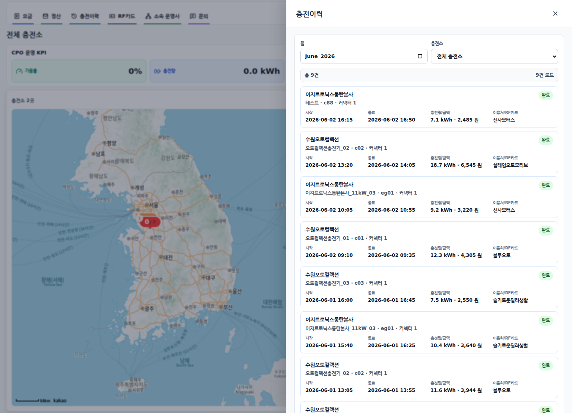The height and width of the screenshot is (413, 572).
Task: Open the 요금 tab in the background page
Action: [x=23, y=16]
